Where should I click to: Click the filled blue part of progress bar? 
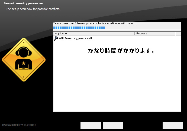(x=79, y=28)
